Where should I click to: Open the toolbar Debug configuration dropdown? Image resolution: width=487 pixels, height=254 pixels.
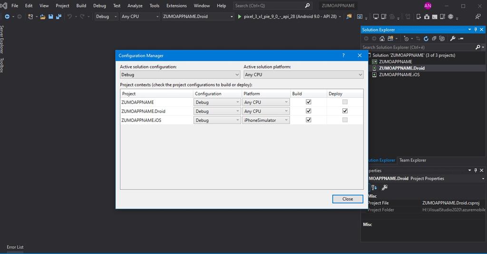click(106, 17)
